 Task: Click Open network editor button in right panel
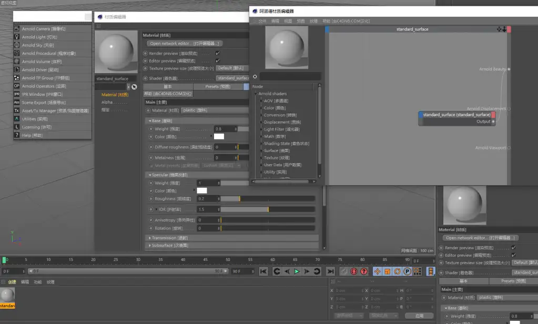480,238
